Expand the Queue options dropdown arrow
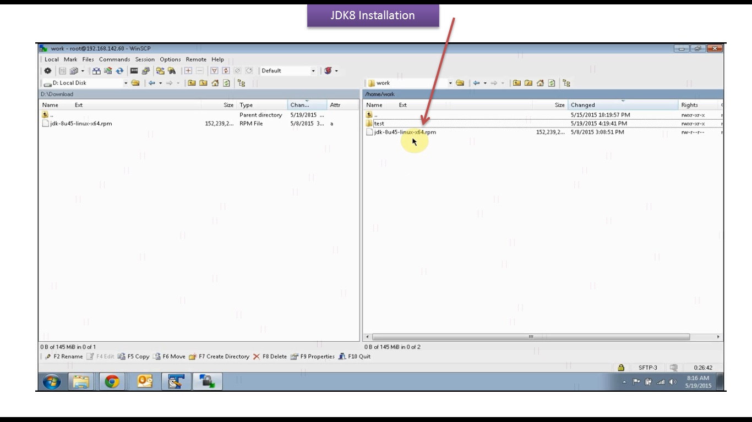752x422 pixels. point(83,71)
